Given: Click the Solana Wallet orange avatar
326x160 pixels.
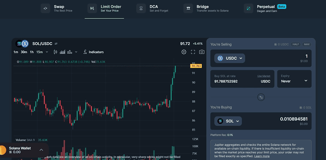Looking at the screenshot, I should click(3, 150).
